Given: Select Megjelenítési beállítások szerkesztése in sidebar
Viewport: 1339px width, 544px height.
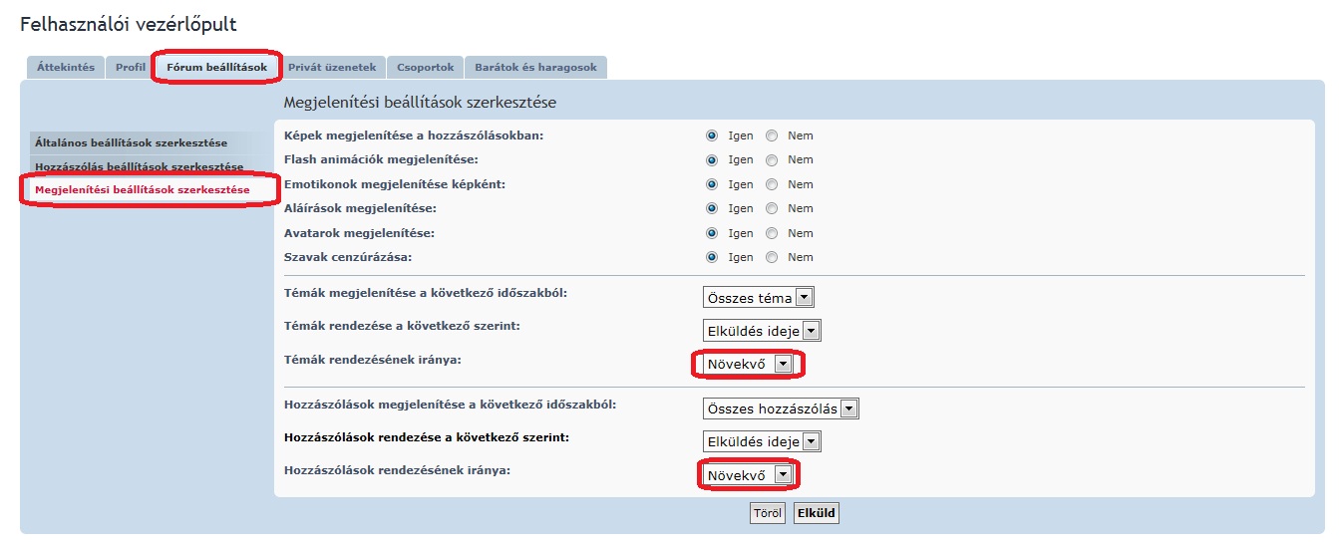Looking at the screenshot, I should (142, 189).
